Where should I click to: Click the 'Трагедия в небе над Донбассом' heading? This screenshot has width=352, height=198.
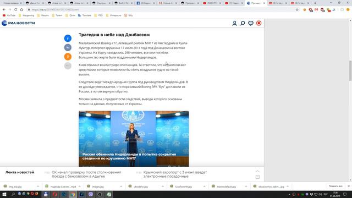[x=114, y=35]
